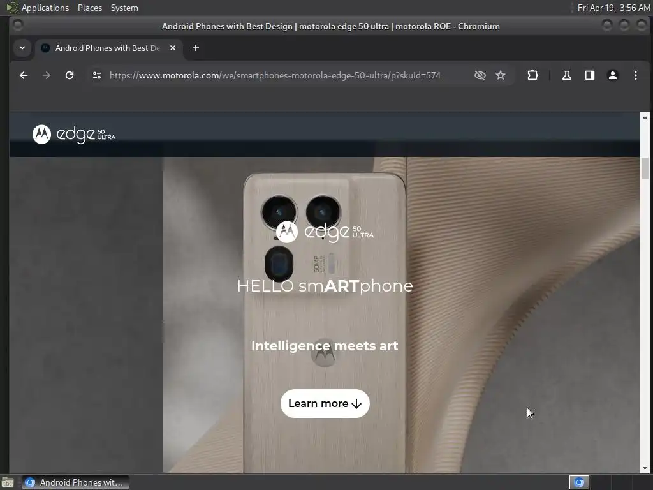
Task: Reload the page with the refresh icon
Action: [x=70, y=75]
